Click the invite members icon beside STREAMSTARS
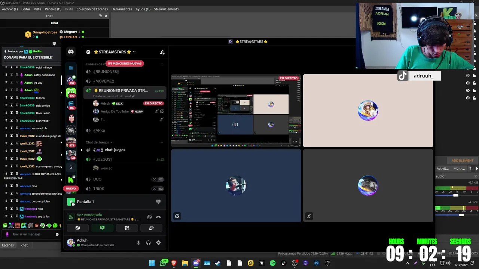 (162, 52)
